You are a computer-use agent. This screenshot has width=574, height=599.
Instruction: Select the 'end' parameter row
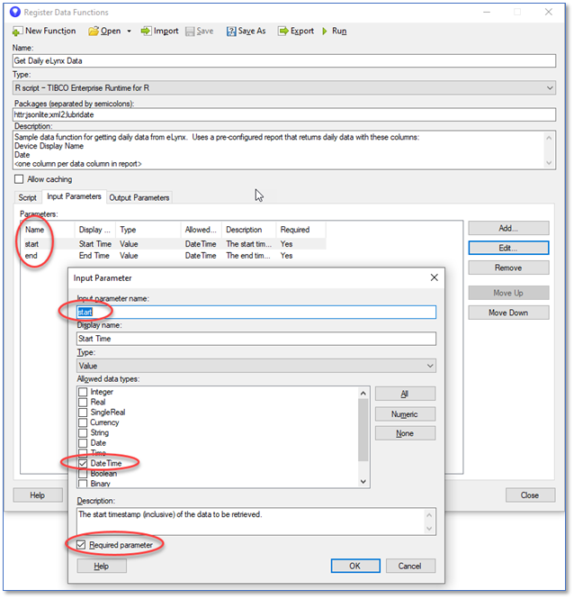point(175,256)
